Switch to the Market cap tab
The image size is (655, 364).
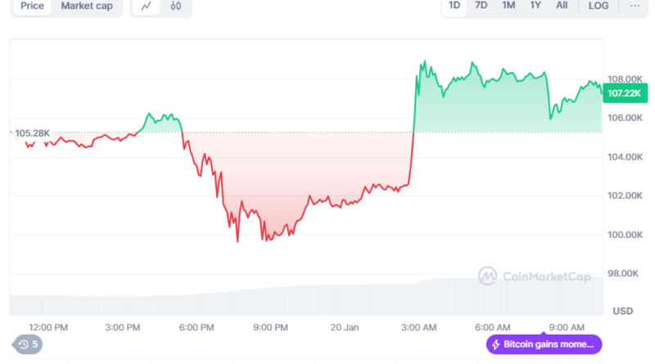click(x=88, y=7)
